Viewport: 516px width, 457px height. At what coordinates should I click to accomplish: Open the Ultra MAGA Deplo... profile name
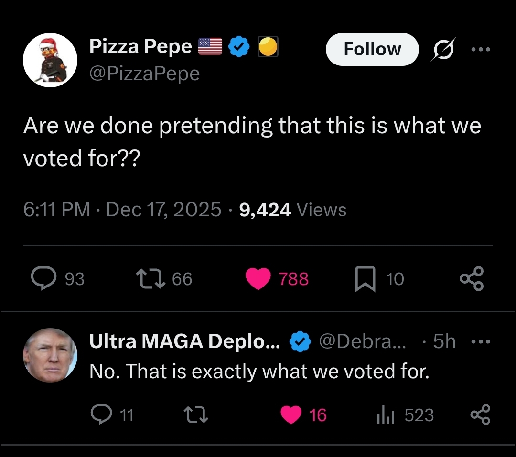tap(185, 341)
